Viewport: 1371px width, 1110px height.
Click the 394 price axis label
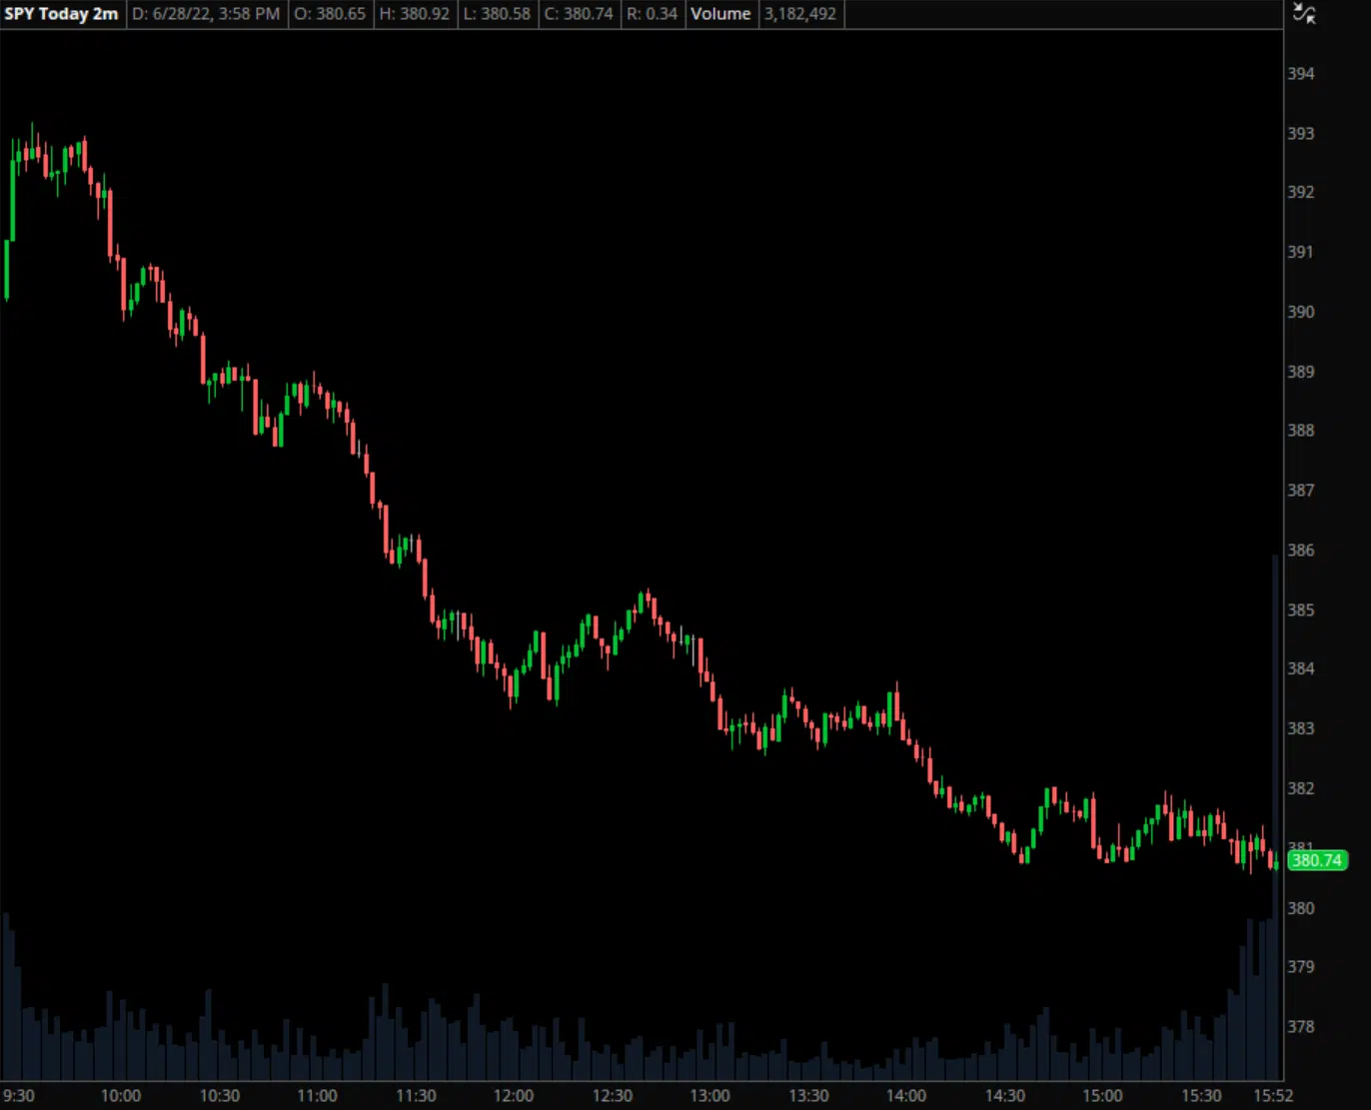pos(1301,74)
